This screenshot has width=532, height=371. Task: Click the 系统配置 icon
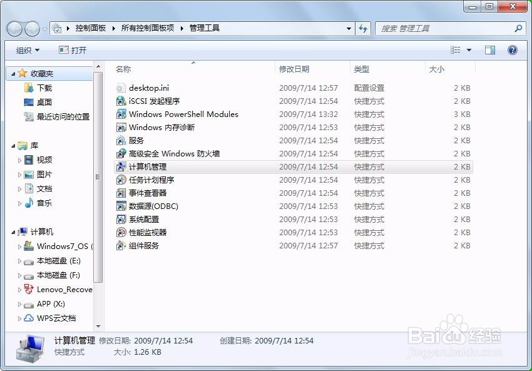pos(121,220)
